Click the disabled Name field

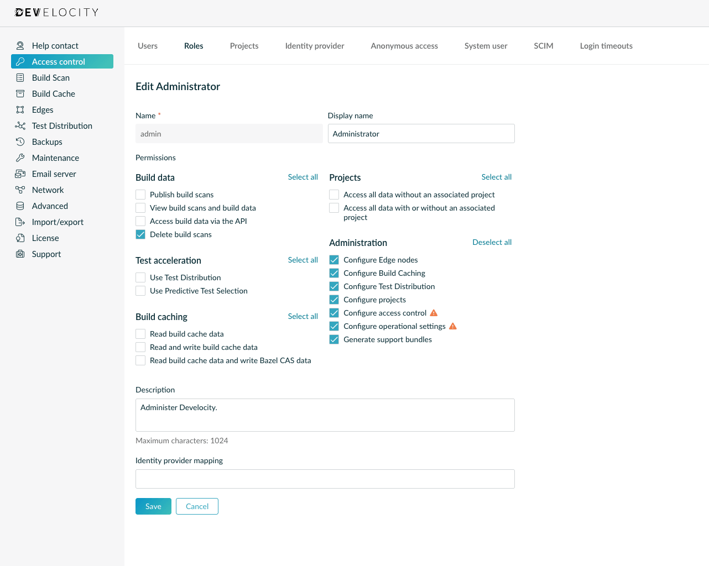(229, 134)
